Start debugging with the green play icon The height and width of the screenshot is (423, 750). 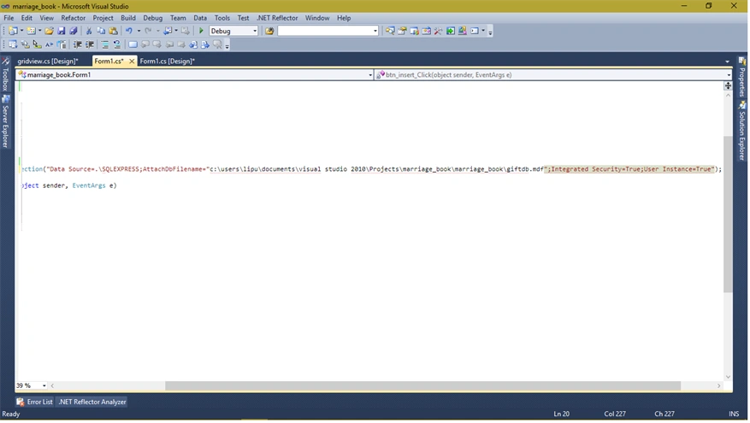(x=201, y=31)
